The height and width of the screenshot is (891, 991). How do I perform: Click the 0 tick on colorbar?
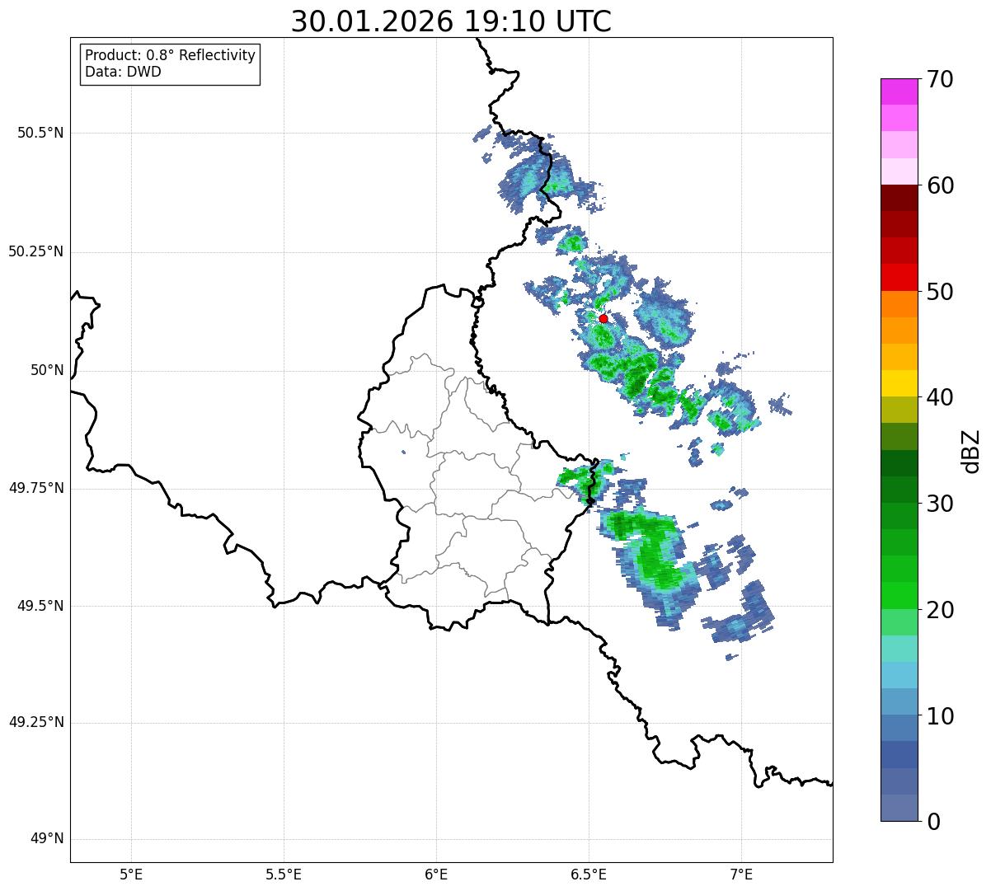pyautogui.click(x=934, y=822)
